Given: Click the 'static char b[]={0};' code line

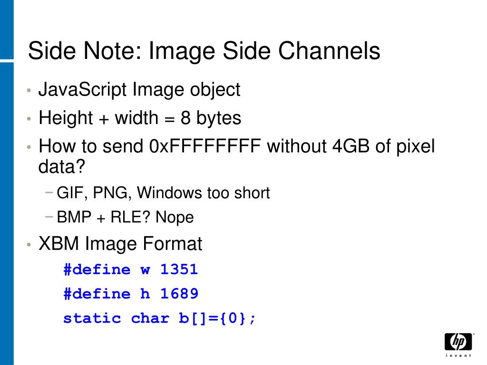Looking at the screenshot, I should click(159, 318).
